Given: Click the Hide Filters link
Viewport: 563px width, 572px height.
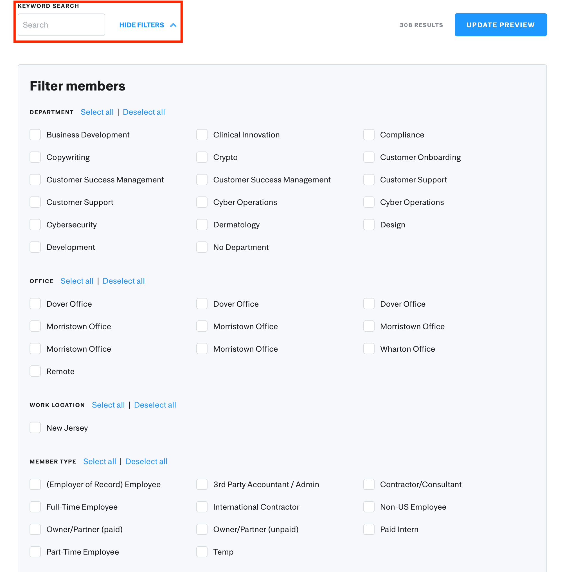Looking at the screenshot, I should tap(141, 25).
